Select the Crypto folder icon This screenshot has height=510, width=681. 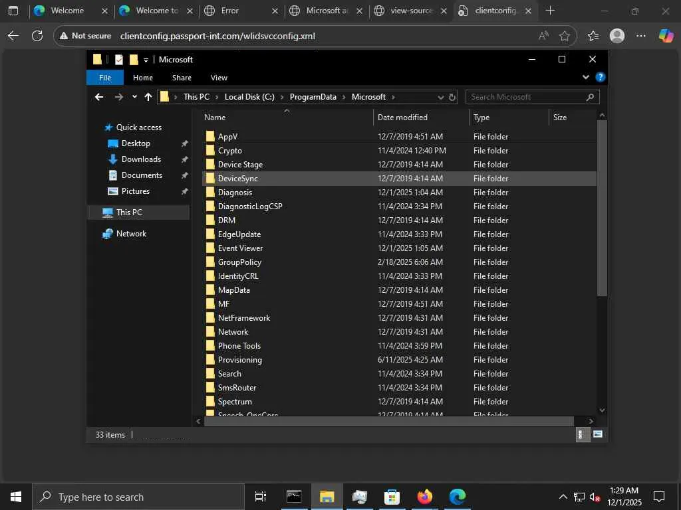[210, 151]
